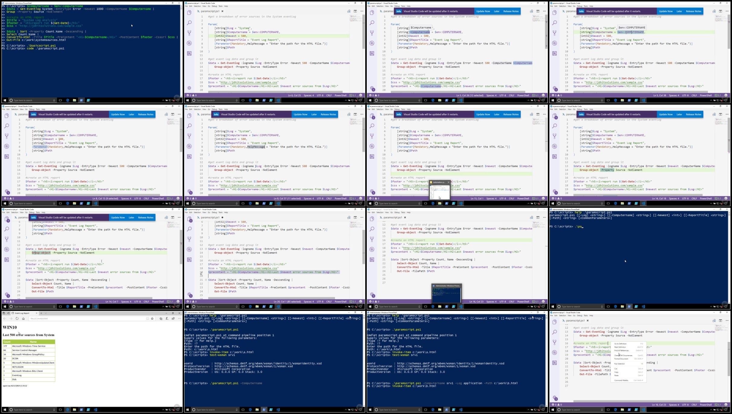Click the vertical scrollbar in the context menu frame

pyautogui.click(x=729, y=359)
